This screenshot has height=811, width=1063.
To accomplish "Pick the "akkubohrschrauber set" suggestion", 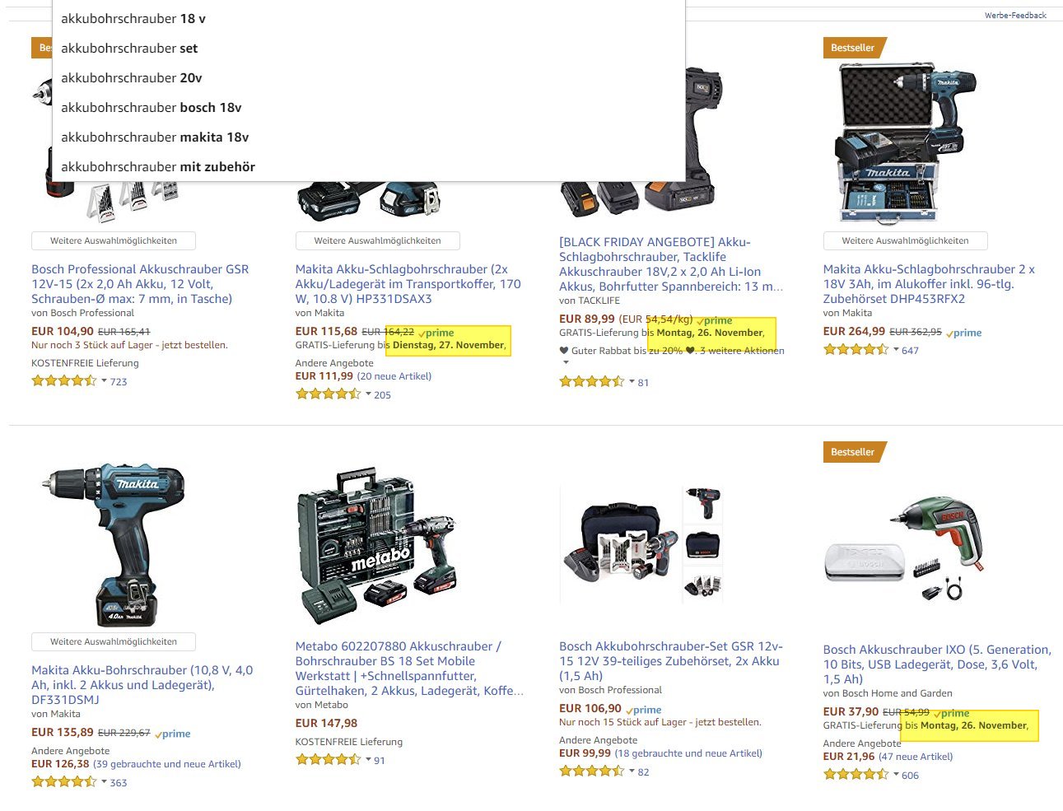I will (x=369, y=48).
